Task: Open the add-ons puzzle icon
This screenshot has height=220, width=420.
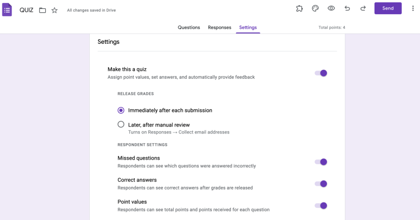Action: (x=299, y=8)
